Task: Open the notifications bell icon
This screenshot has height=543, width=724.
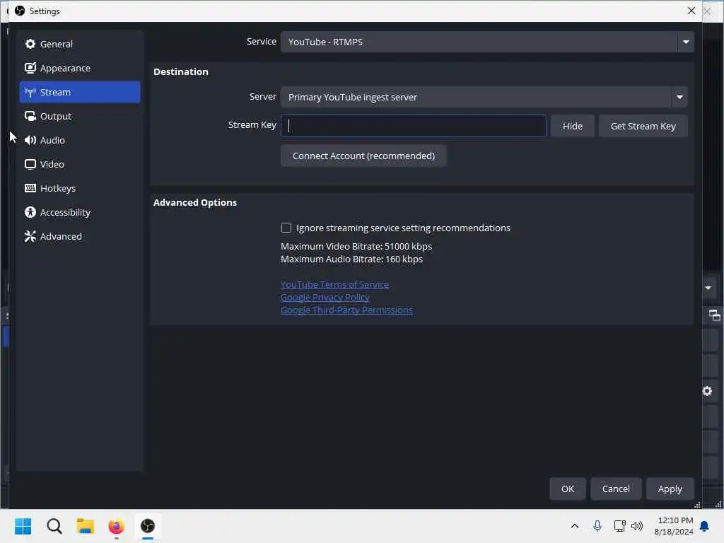Action: (704, 526)
